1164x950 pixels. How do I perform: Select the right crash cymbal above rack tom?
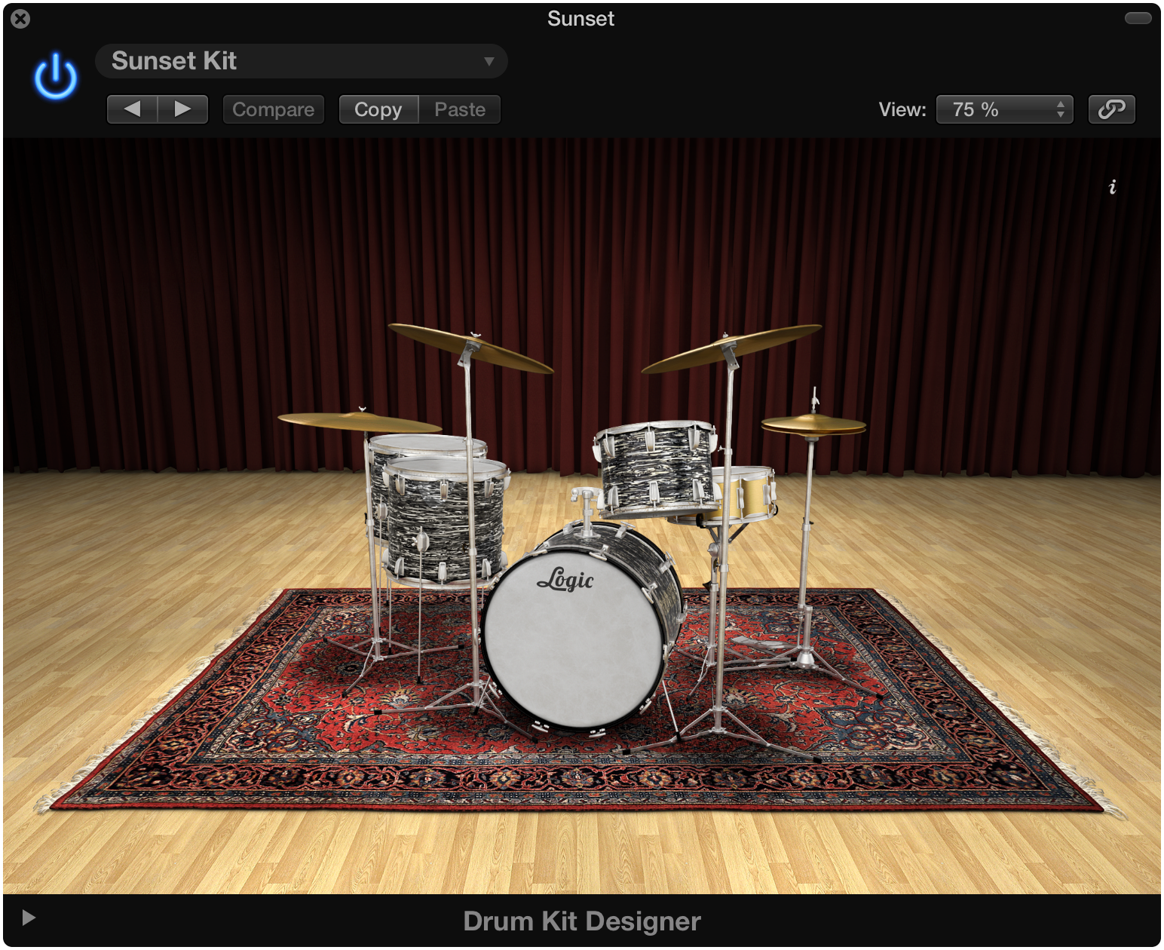point(731,348)
